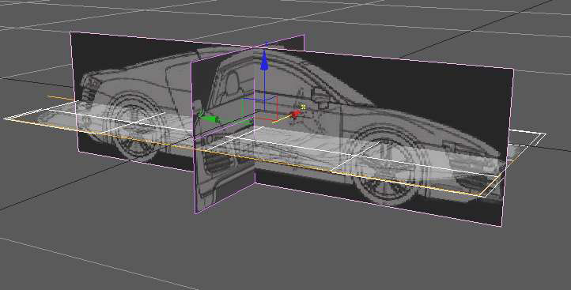
Task: Click empty gray viewport space to deselect
Action: click(327, 254)
